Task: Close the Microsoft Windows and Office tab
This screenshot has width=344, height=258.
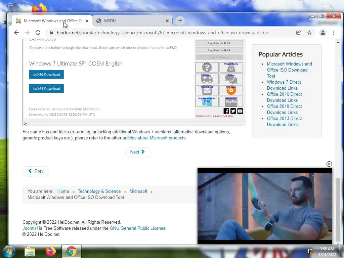Action: tap(87, 21)
